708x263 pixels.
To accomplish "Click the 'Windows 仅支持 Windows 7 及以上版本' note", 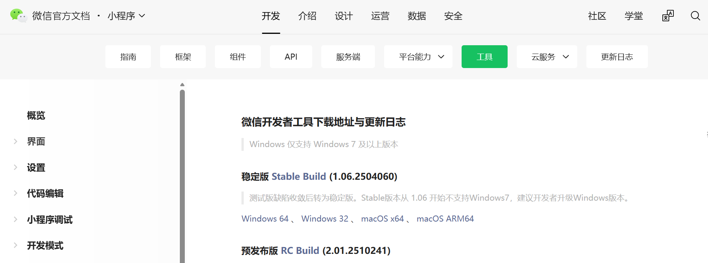I will pos(324,144).
